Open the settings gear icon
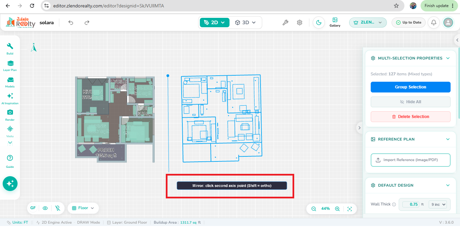The width and height of the screenshot is (460, 229). click(x=300, y=23)
